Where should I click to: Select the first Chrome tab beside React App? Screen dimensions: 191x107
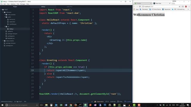(x=143, y=3)
